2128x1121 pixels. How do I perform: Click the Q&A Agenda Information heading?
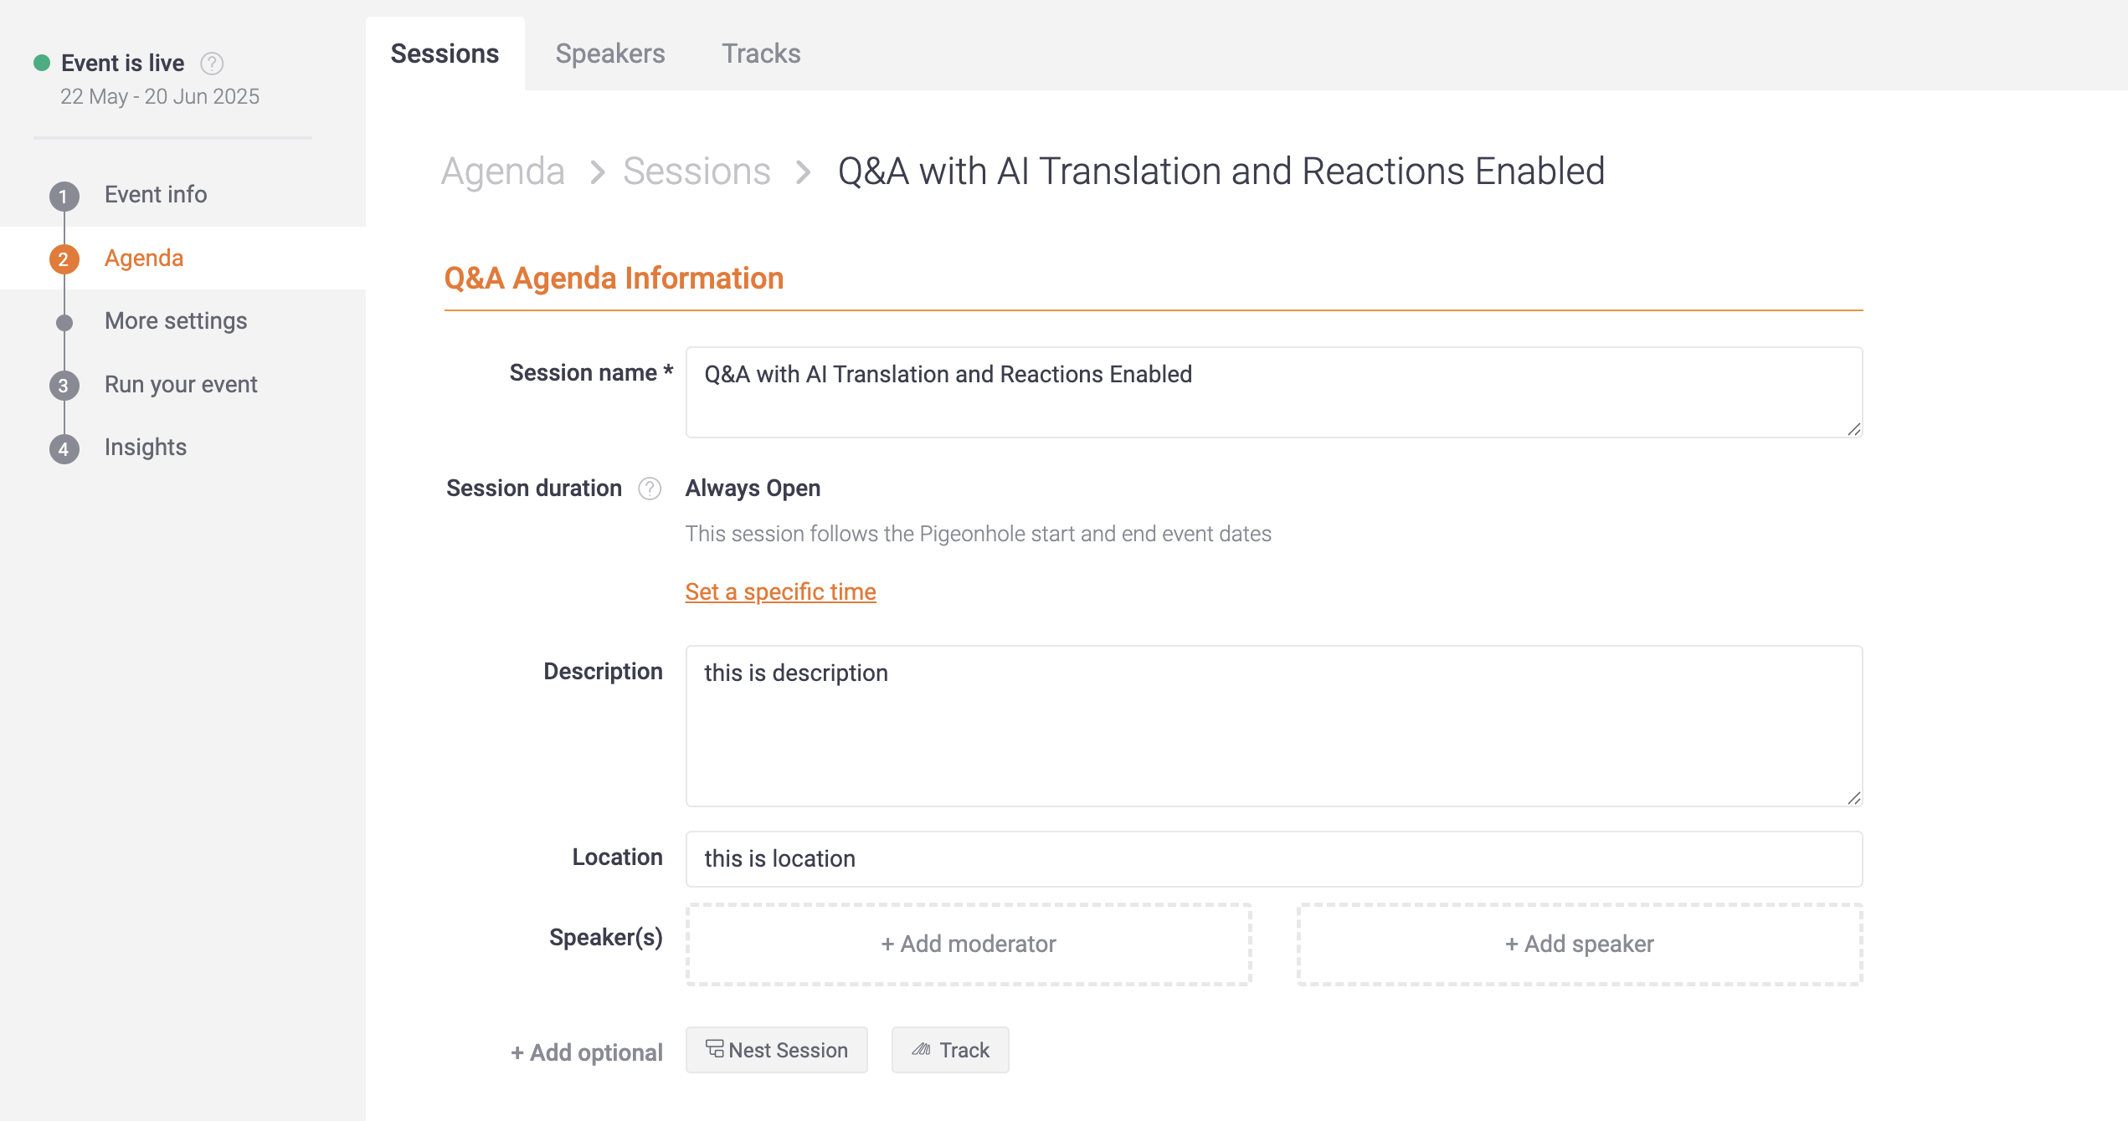[x=614, y=278]
